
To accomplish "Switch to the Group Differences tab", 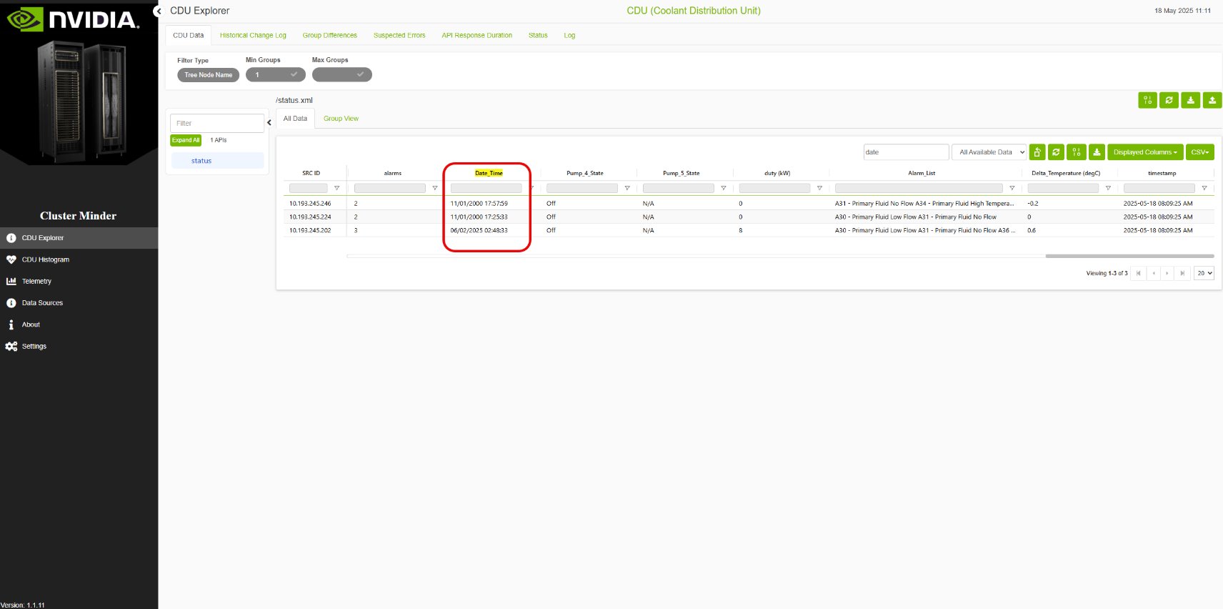I will click(330, 35).
